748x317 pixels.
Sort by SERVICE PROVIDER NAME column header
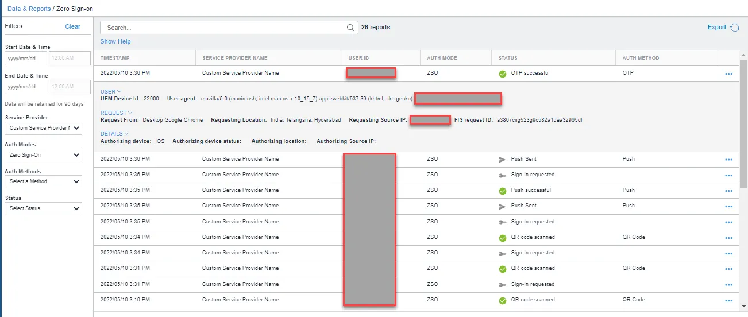point(234,58)
